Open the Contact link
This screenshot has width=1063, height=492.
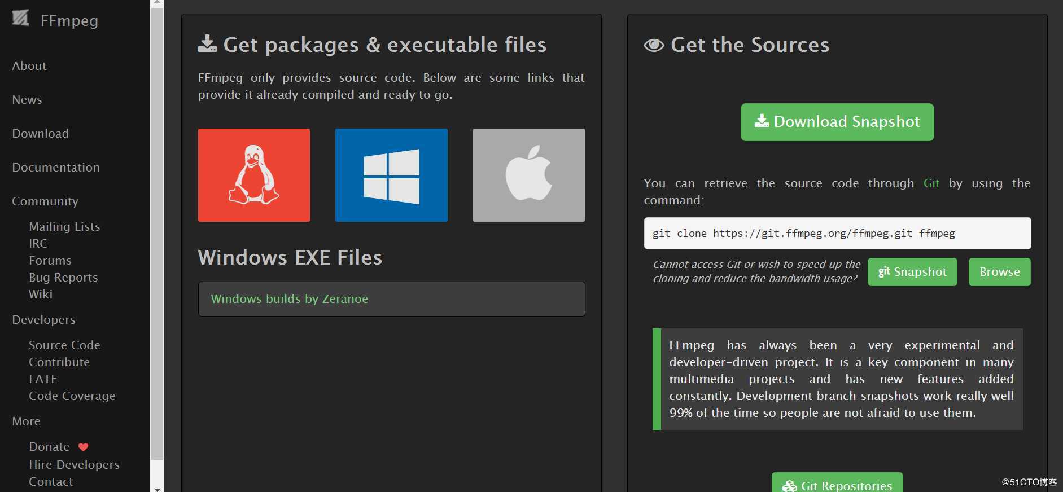point(51,481)
